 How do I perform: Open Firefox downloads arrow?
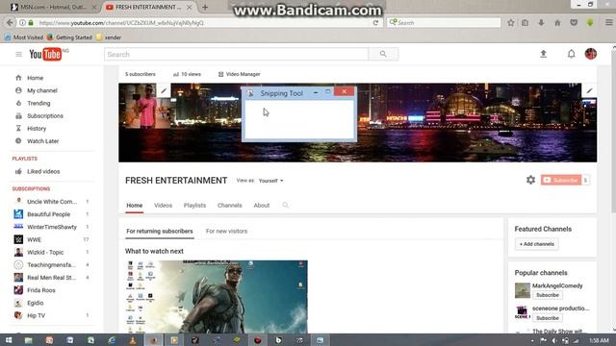[x=541, y=23]
